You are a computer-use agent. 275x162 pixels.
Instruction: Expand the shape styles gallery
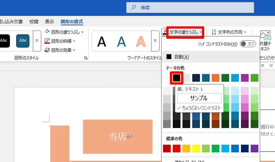click(x=37, y=41)
